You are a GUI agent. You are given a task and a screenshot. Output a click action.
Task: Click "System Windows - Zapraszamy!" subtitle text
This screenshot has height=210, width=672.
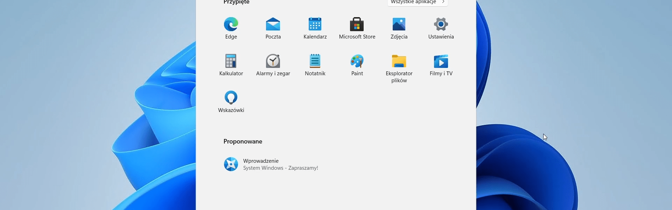[x=281, y=168]
